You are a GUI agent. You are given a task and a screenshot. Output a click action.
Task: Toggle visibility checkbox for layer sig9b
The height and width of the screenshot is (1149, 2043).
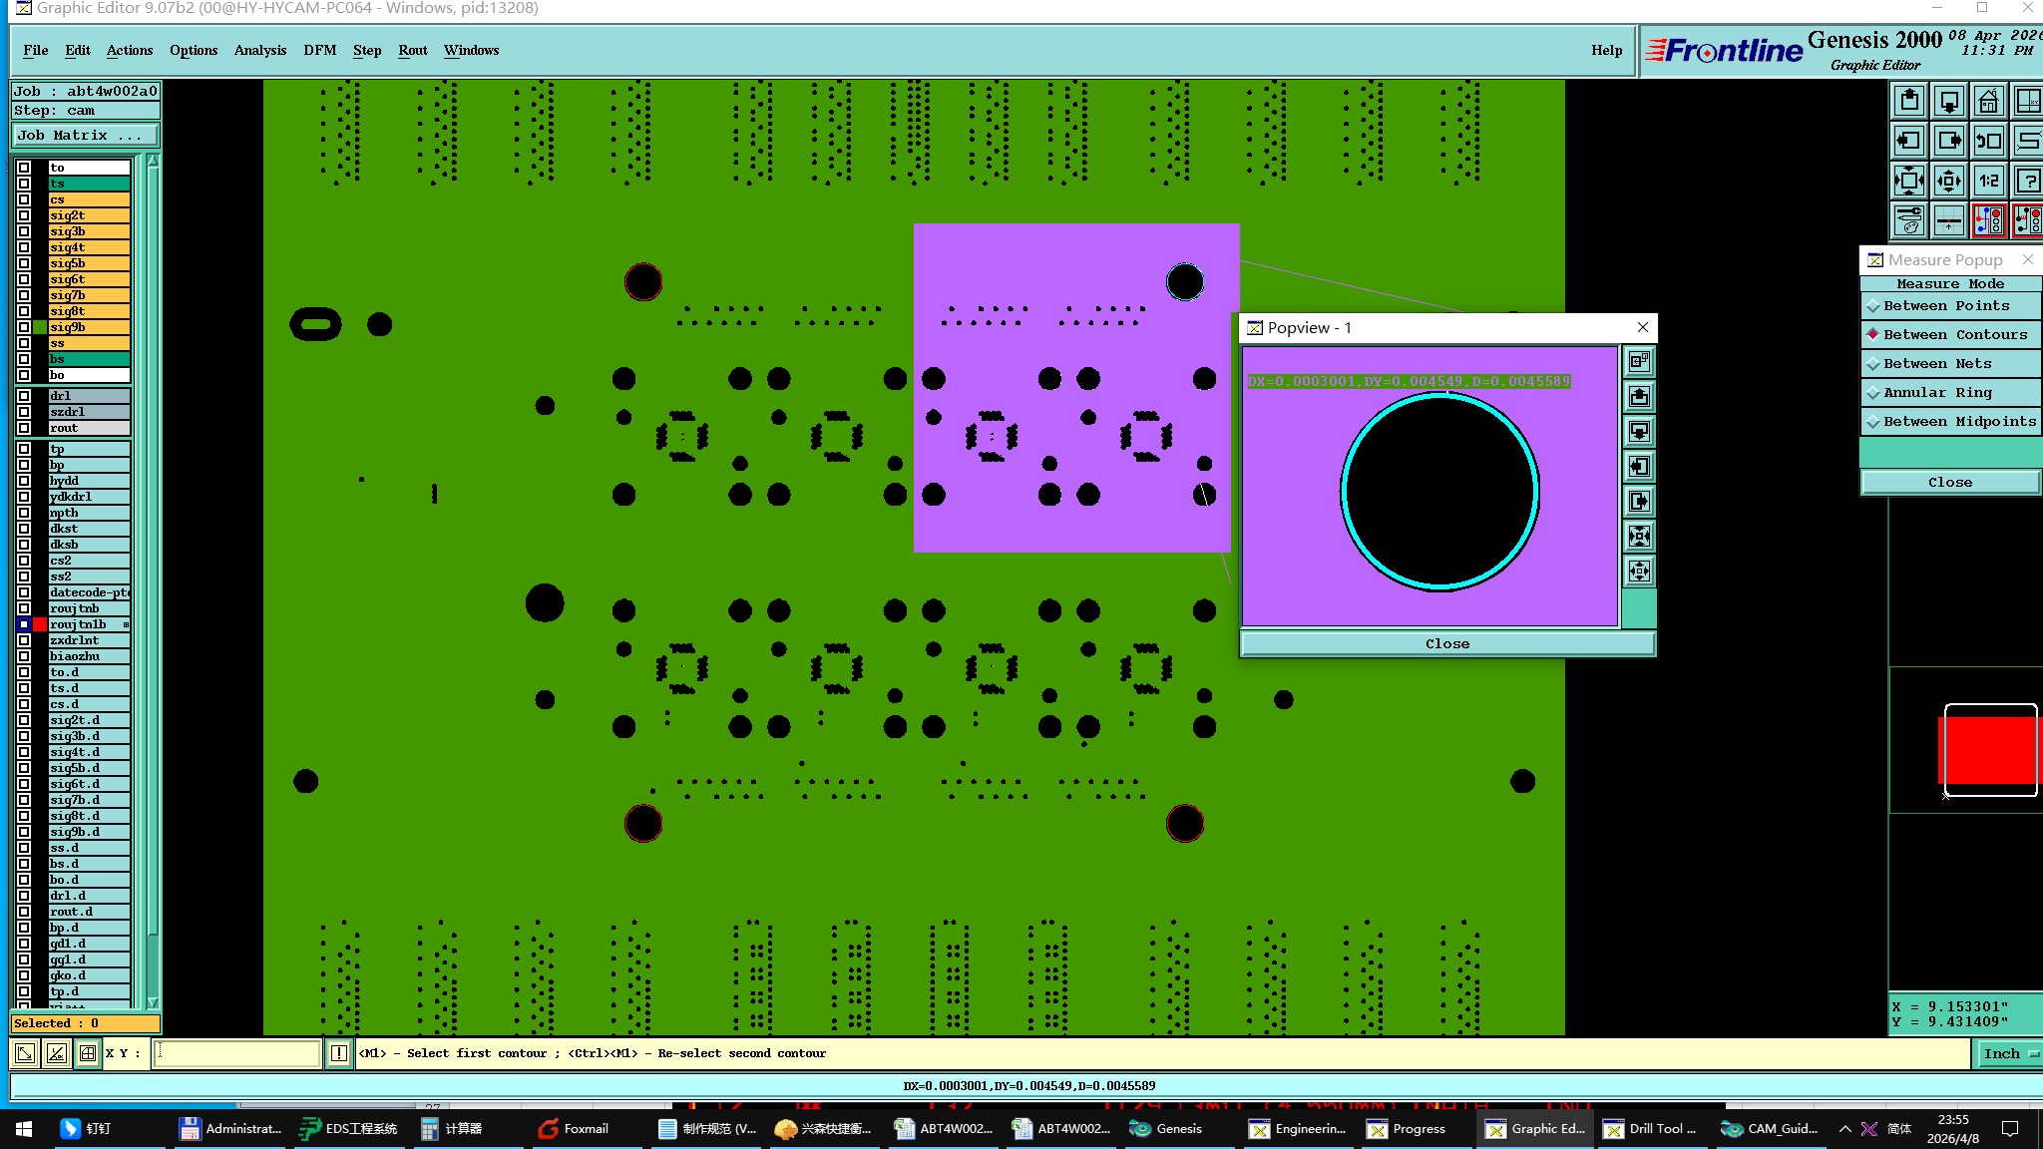tap(24, 327)
